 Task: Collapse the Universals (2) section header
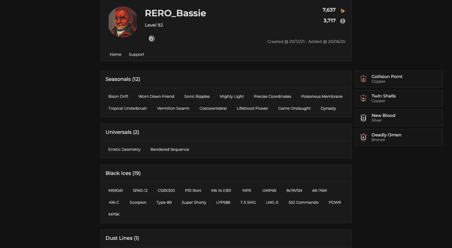pyautogui.click(x=122, y=132)
